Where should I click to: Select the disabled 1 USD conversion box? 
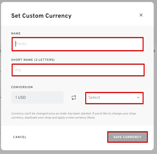coord(37,98)
